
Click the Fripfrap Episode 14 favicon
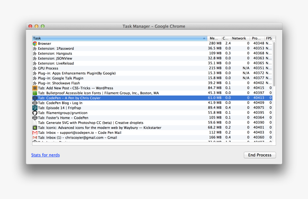tap(35, 108)
